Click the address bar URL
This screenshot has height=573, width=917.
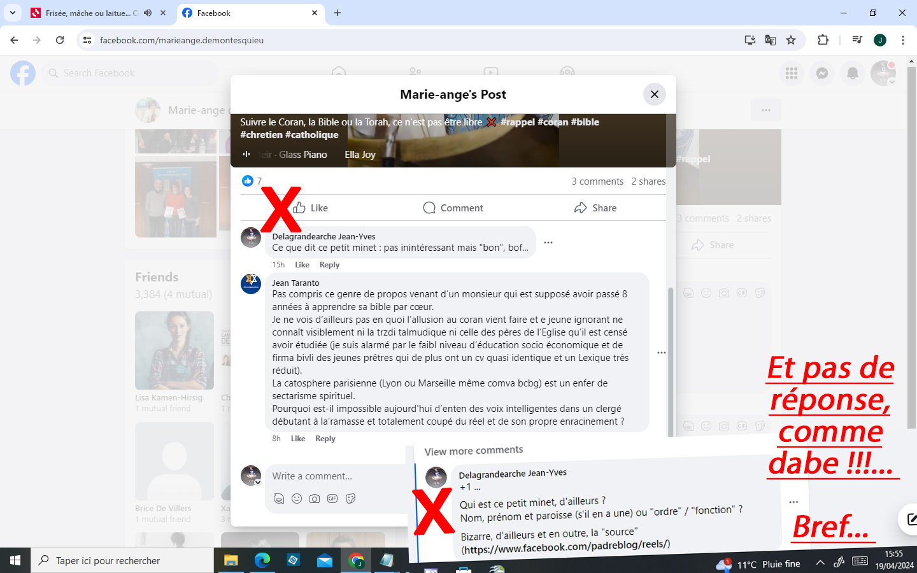click(181, 40)
